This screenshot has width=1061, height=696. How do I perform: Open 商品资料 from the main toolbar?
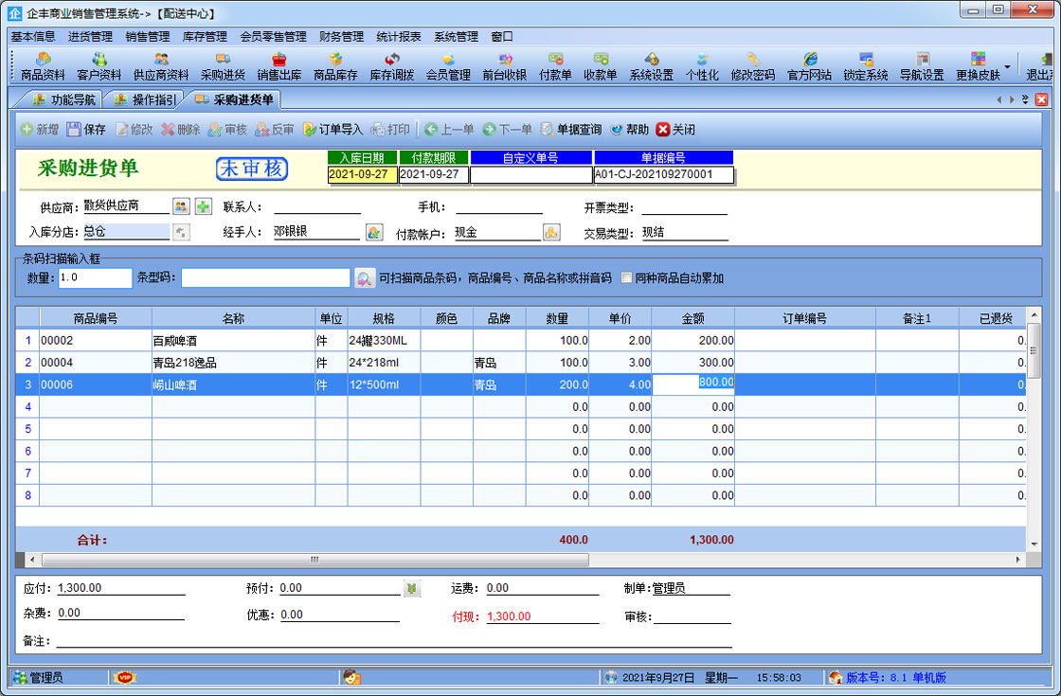coord(43,66)
